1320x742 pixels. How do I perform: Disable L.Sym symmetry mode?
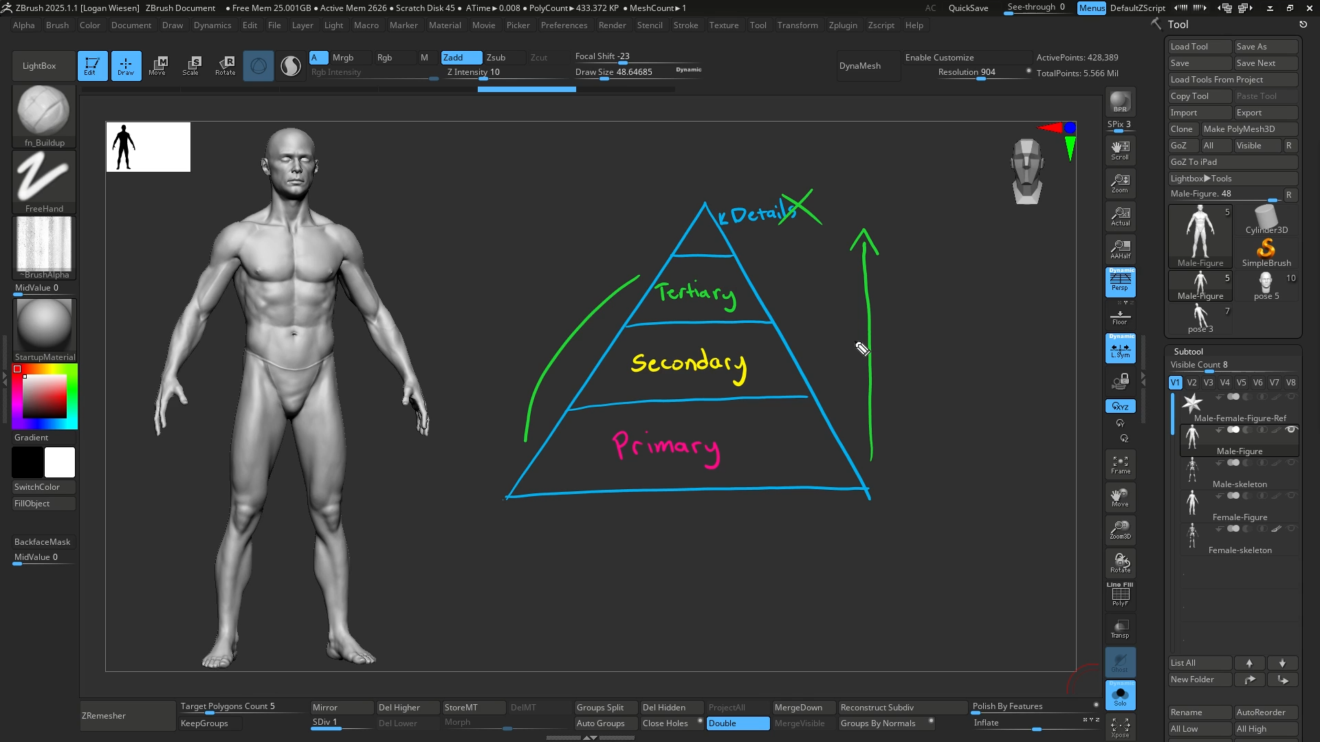click(1120, 348)
